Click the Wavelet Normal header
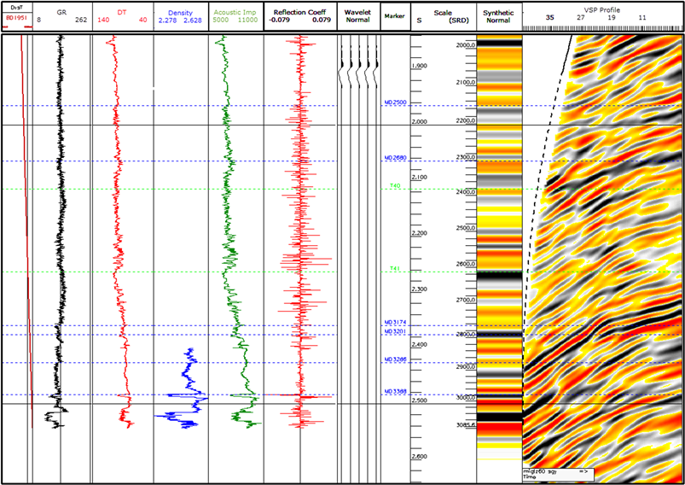 357,17
